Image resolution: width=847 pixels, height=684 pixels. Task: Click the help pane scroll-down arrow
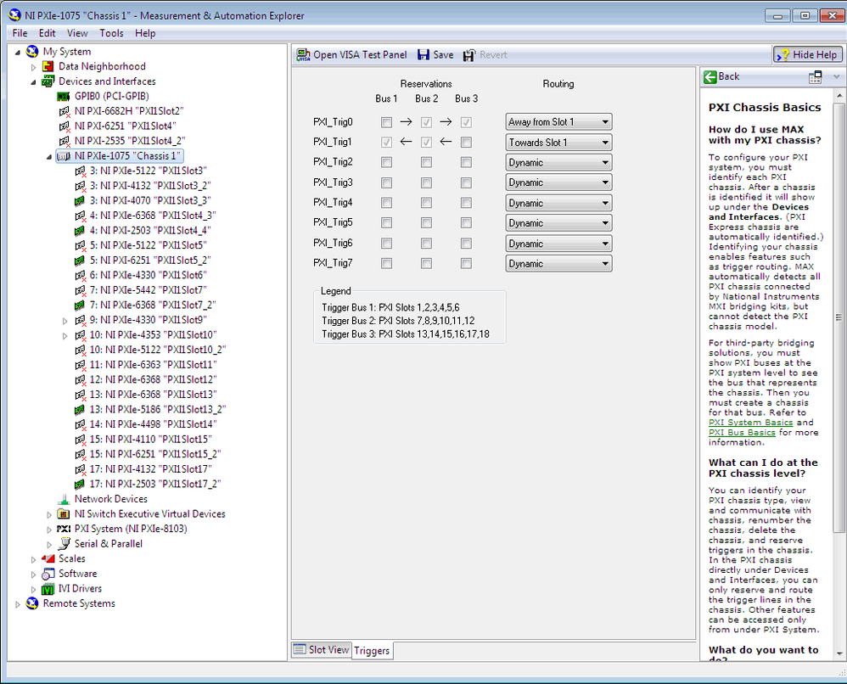(x=839, y=653)
